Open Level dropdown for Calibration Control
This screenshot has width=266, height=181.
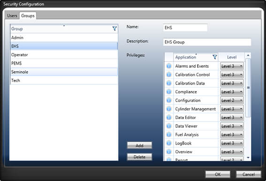(232, 75)
